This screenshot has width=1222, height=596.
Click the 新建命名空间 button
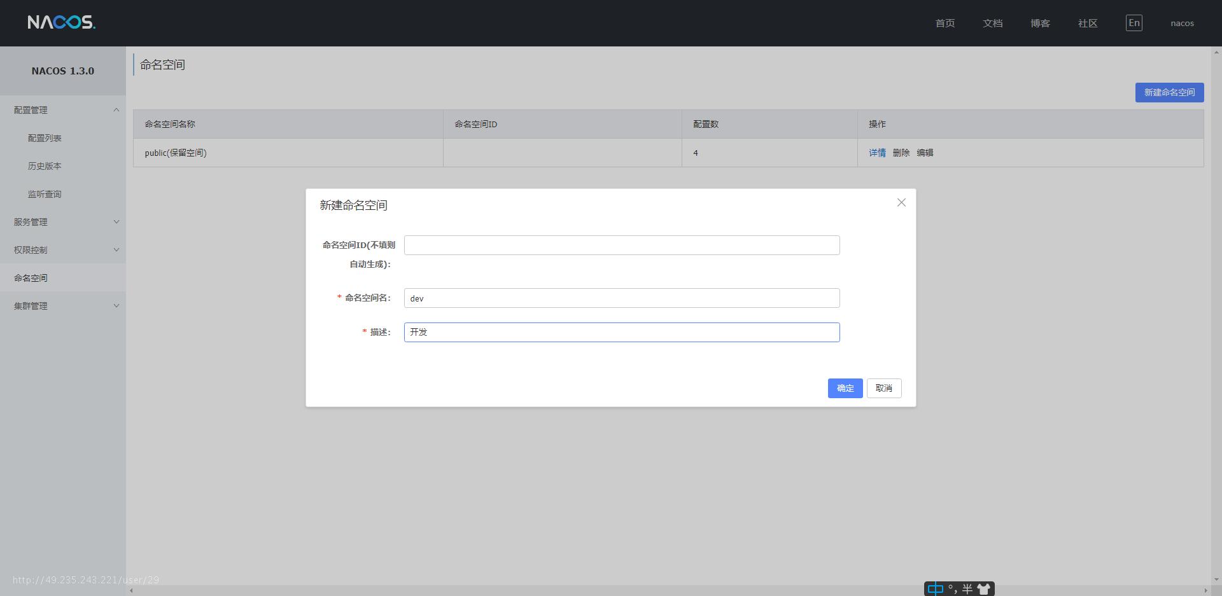[x=1169, y=92]
